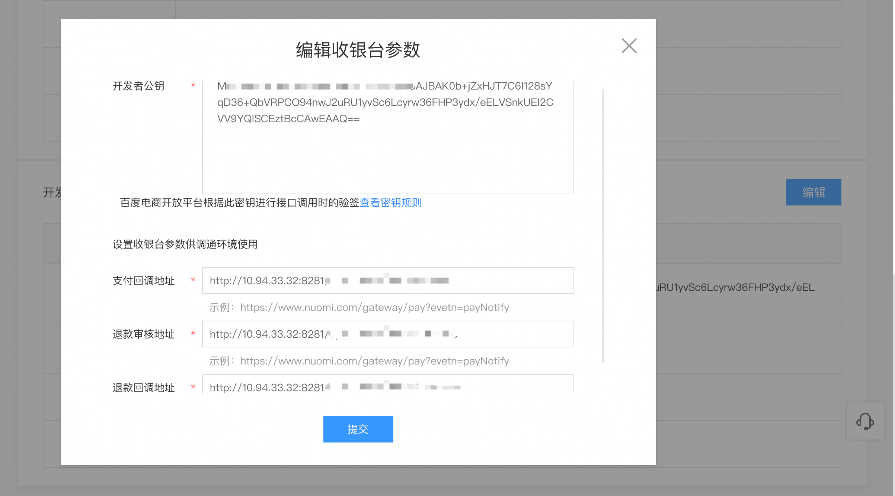This screenshot has height=496, width=895.
Task: Click example URL under 支付回调地址 field
Action: click(x=374, y=307)
